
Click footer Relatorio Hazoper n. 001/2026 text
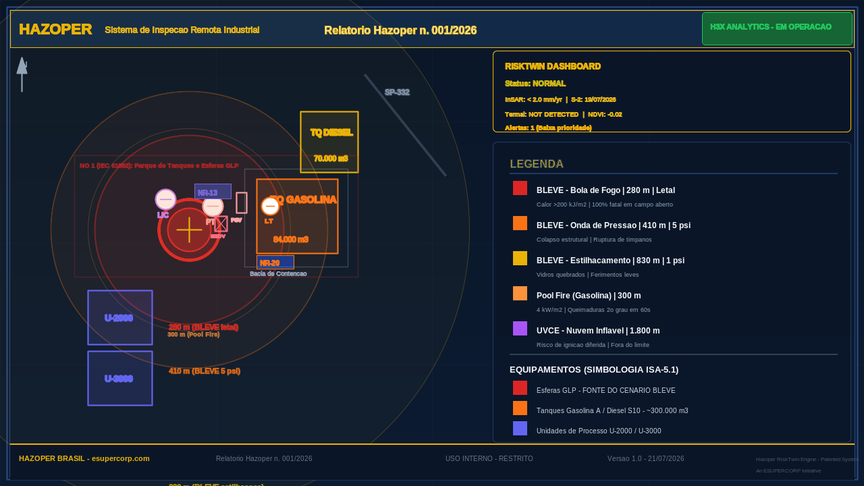click(x=264, y=458)
